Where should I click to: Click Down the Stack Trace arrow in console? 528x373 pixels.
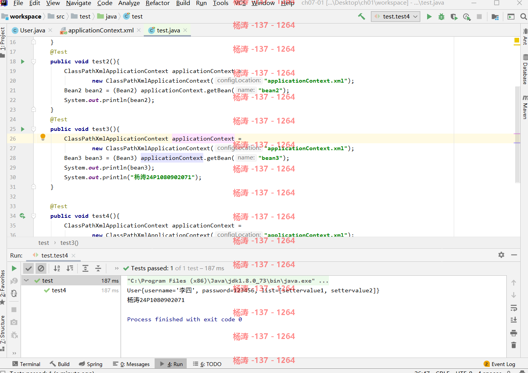514,295
